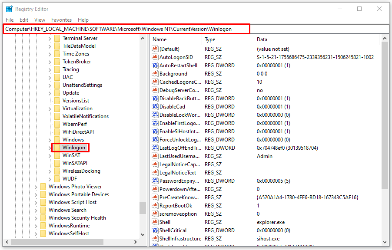Viewport: 392px width, 250px height.
Task: Open the Favorites menu
Action: point(62,20)
